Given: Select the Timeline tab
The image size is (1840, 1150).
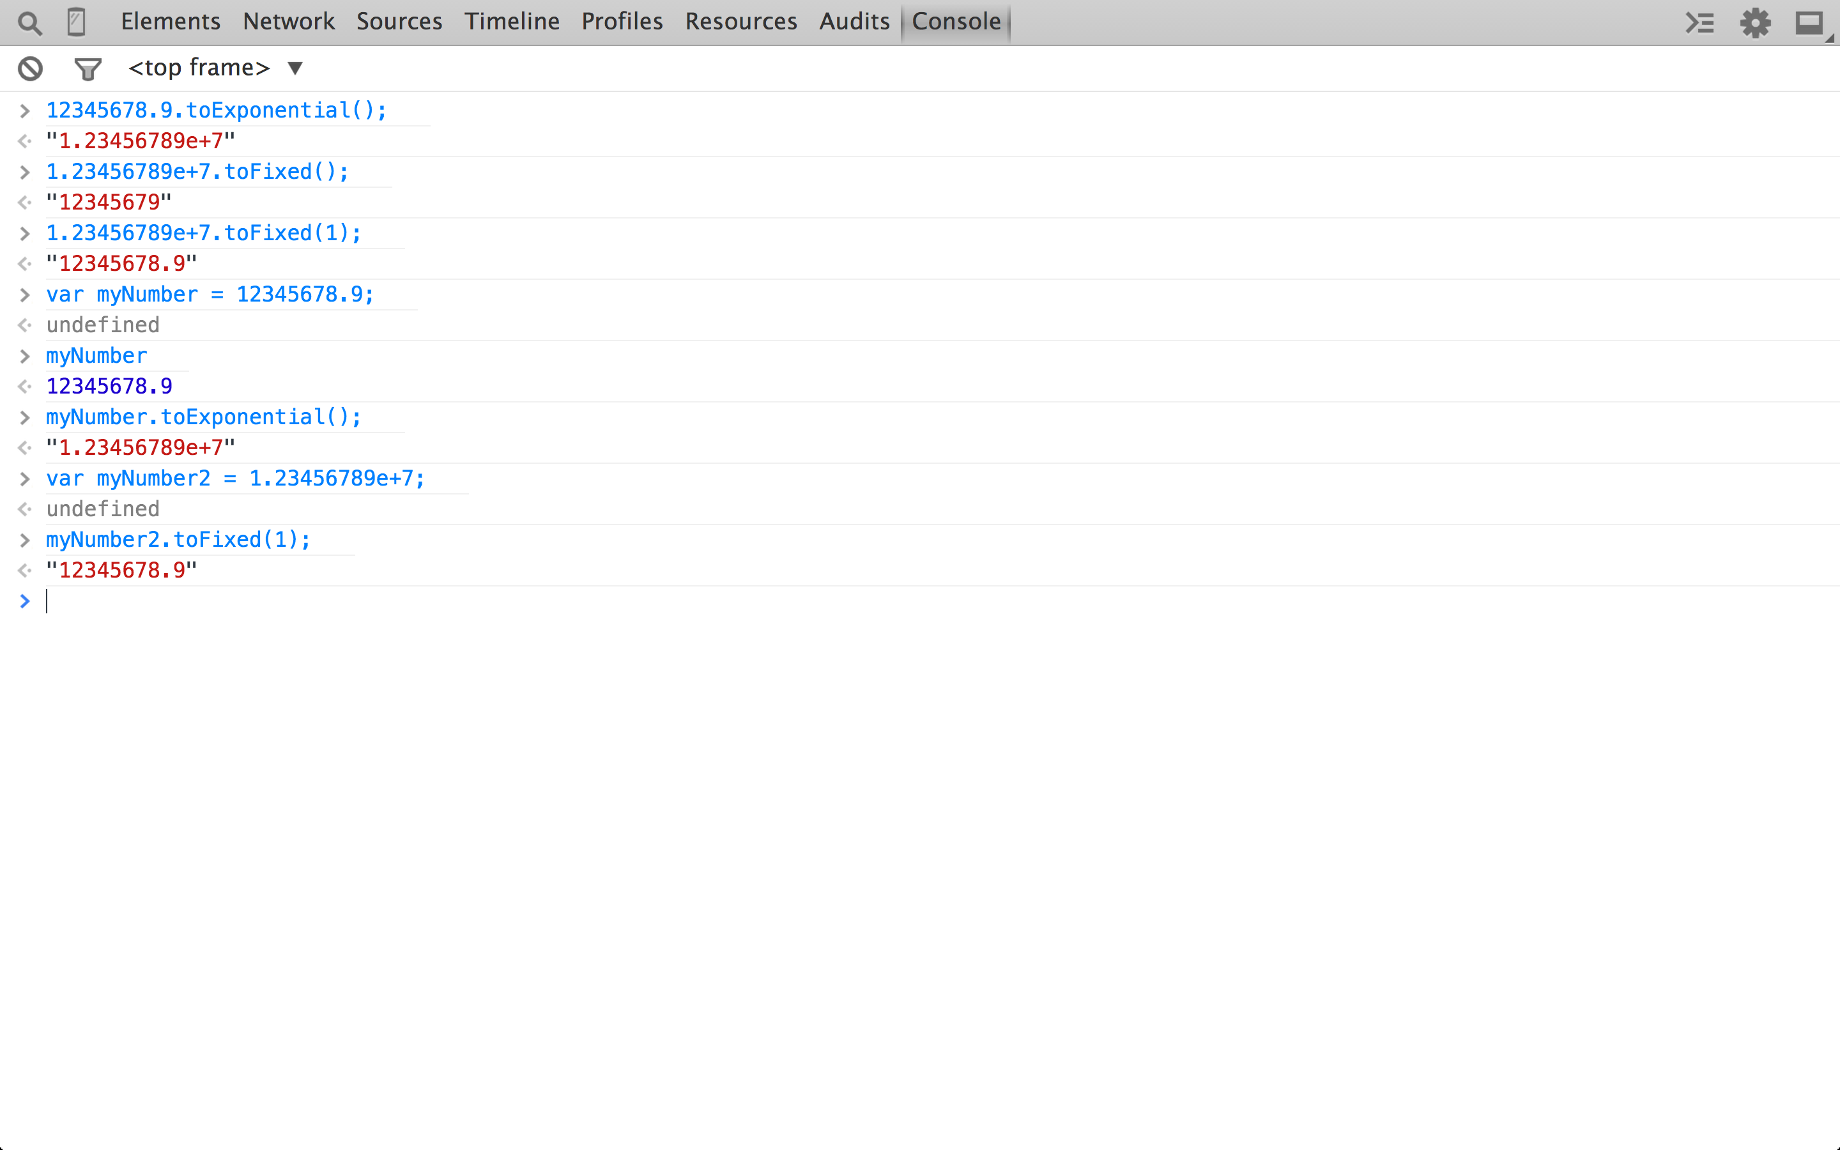Looking at the screenshot, I should pyautogui.click(x=512, y=21).
